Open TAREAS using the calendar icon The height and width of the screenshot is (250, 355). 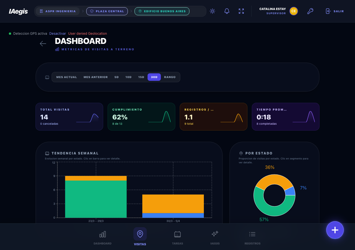click(177, 234)
